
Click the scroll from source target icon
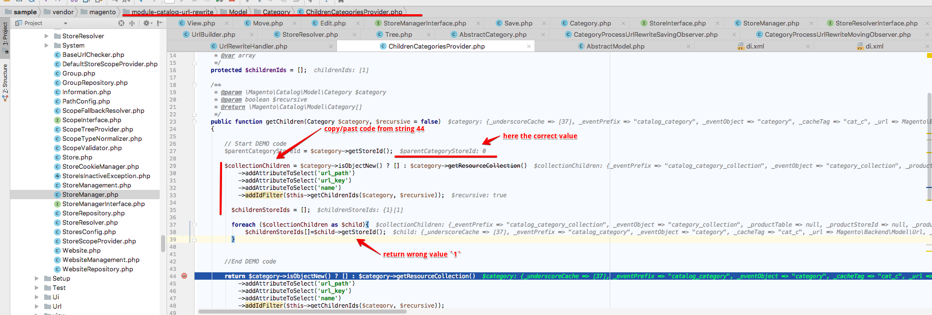(121, 23)
